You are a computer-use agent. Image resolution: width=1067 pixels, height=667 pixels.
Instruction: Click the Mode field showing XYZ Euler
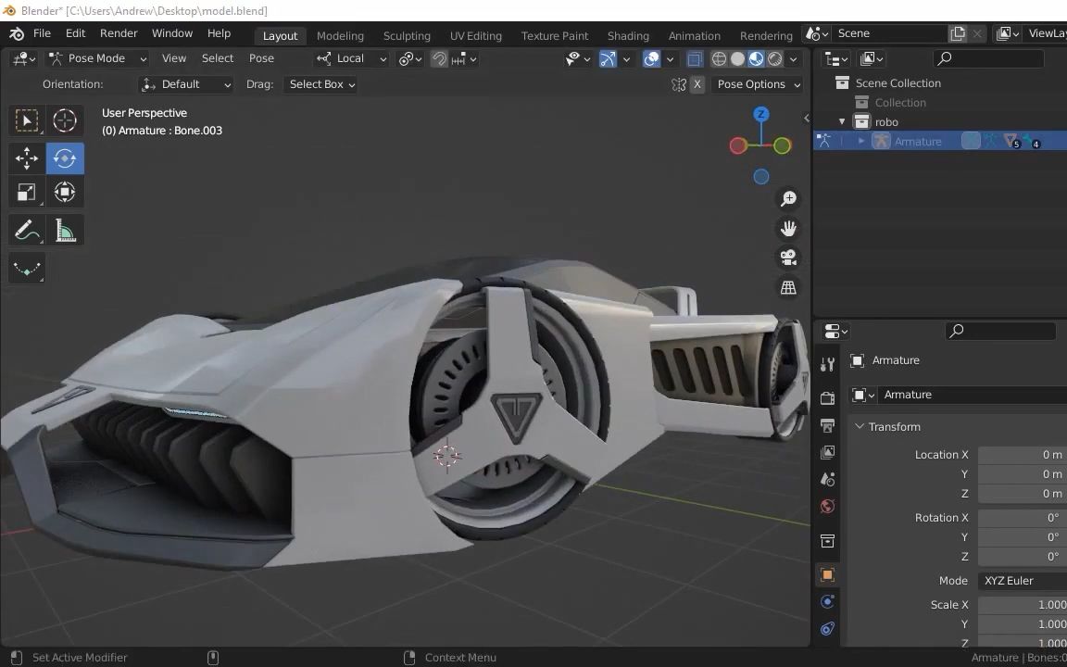pyautogui.click(x=1019, y=580)
